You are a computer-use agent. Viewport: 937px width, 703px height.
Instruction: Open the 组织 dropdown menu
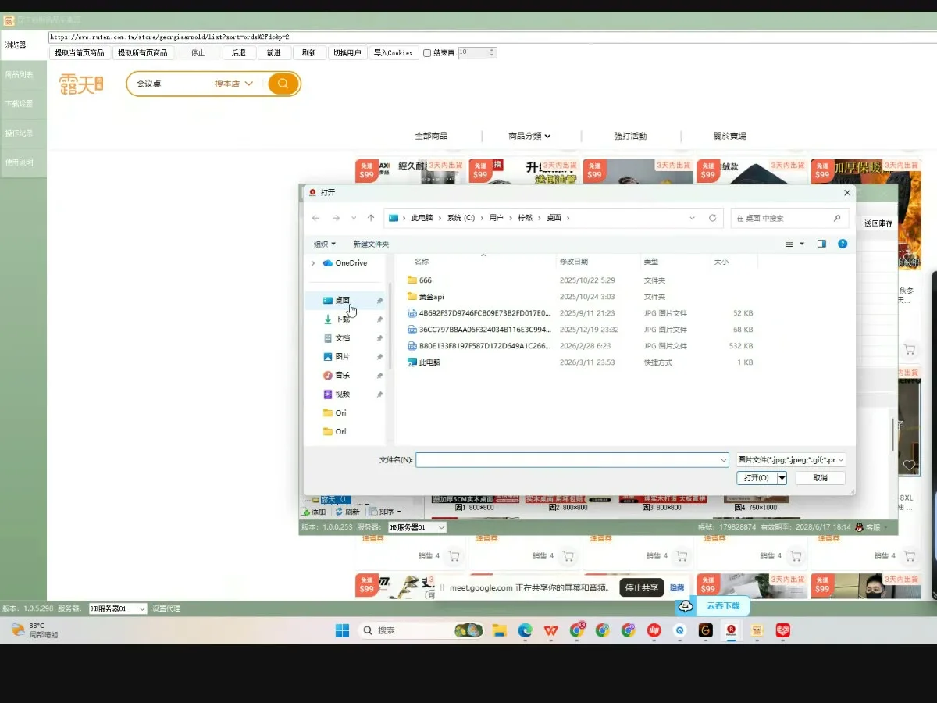(325, 244)
